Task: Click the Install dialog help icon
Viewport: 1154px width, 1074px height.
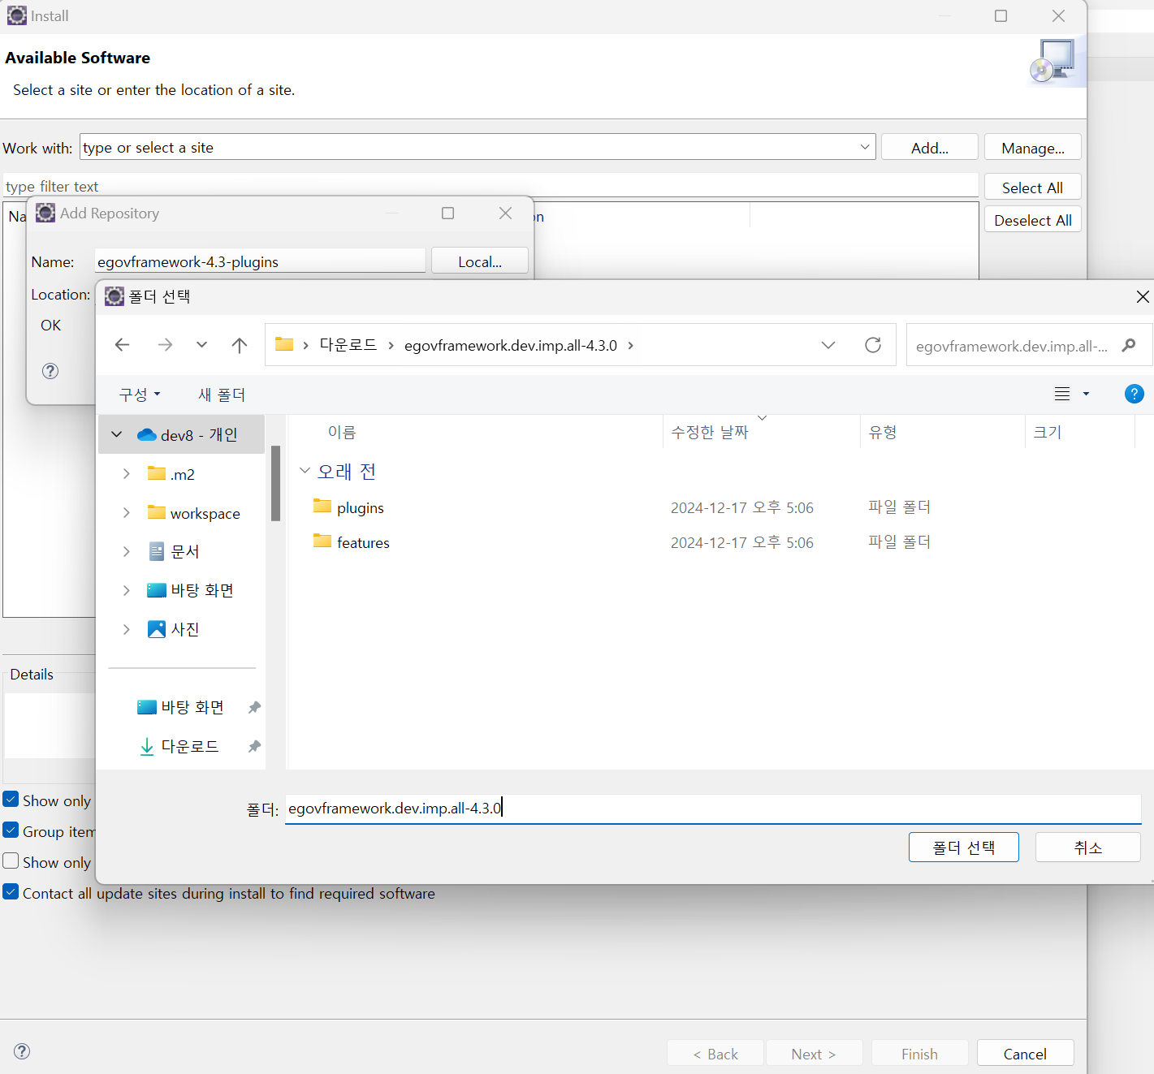Action: pos(23,1051)
